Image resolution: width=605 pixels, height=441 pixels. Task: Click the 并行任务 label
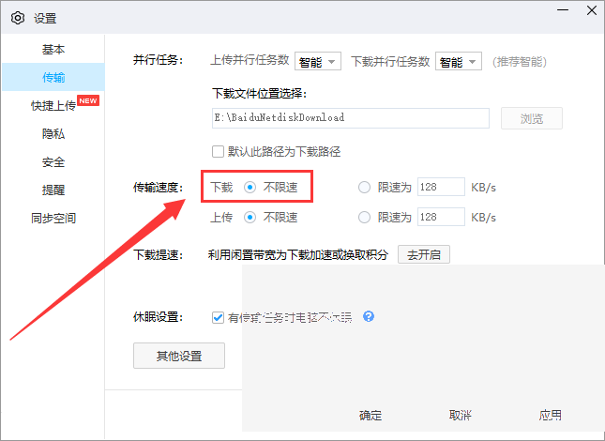(158, 60)
